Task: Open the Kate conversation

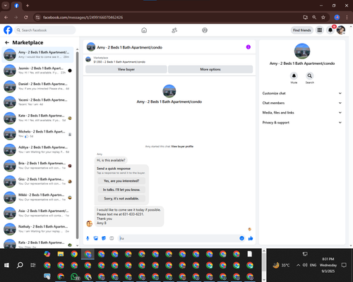Action: tap(37, 118)
